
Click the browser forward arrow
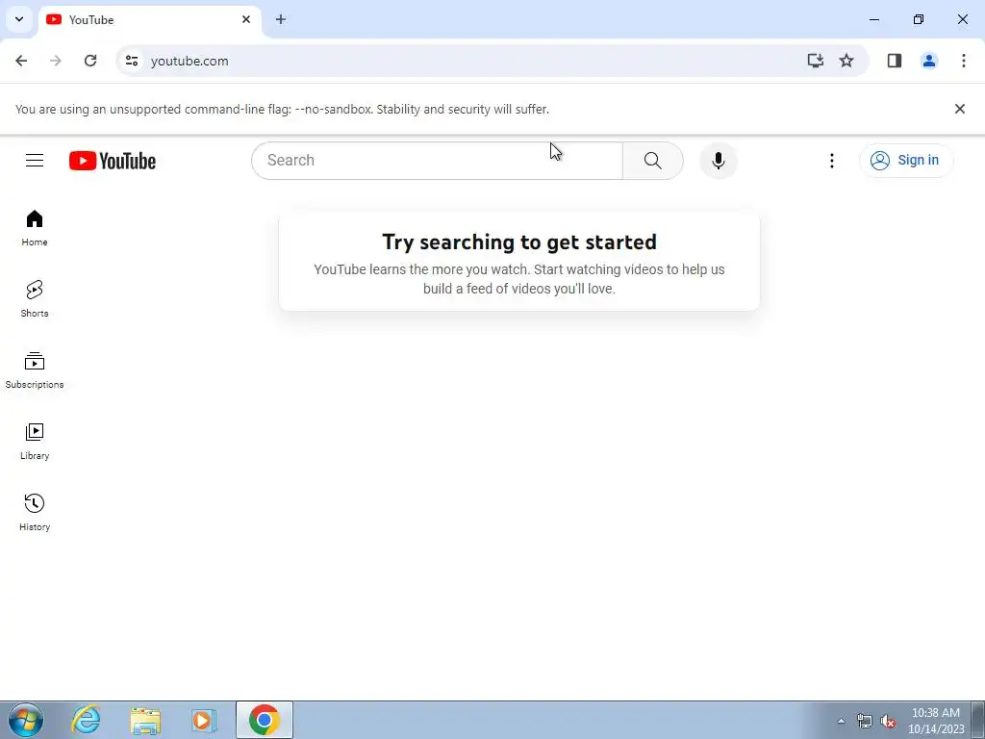[x=55, y=61]
